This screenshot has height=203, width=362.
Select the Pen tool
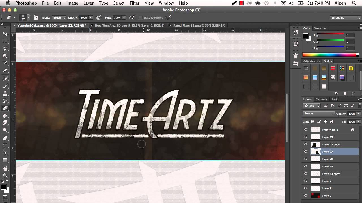pos(5,138)
